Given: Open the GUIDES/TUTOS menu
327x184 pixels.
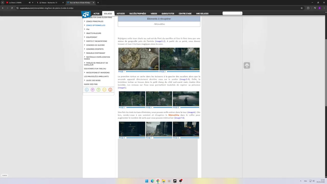Looking at the screenshot, I should [x=168, y=14].
